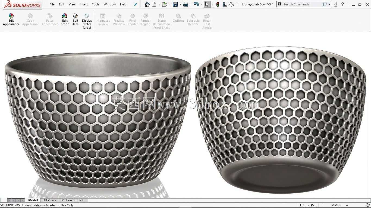Switch to the Motion Study 1 tab

(x=72, y=200)
